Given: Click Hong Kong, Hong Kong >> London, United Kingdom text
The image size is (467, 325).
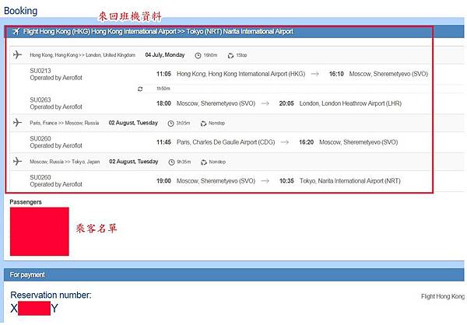Looking at the screenshot, I should (x=83, y=55).
